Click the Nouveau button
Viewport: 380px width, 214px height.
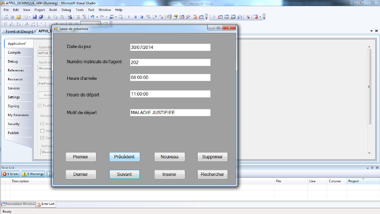click(170, 156)
